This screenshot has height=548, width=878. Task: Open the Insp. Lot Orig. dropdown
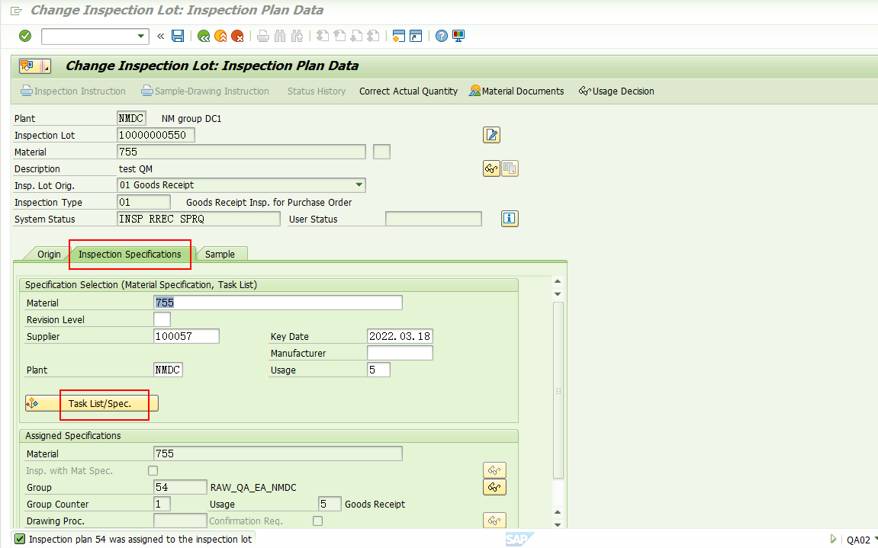tap(359, 184)
